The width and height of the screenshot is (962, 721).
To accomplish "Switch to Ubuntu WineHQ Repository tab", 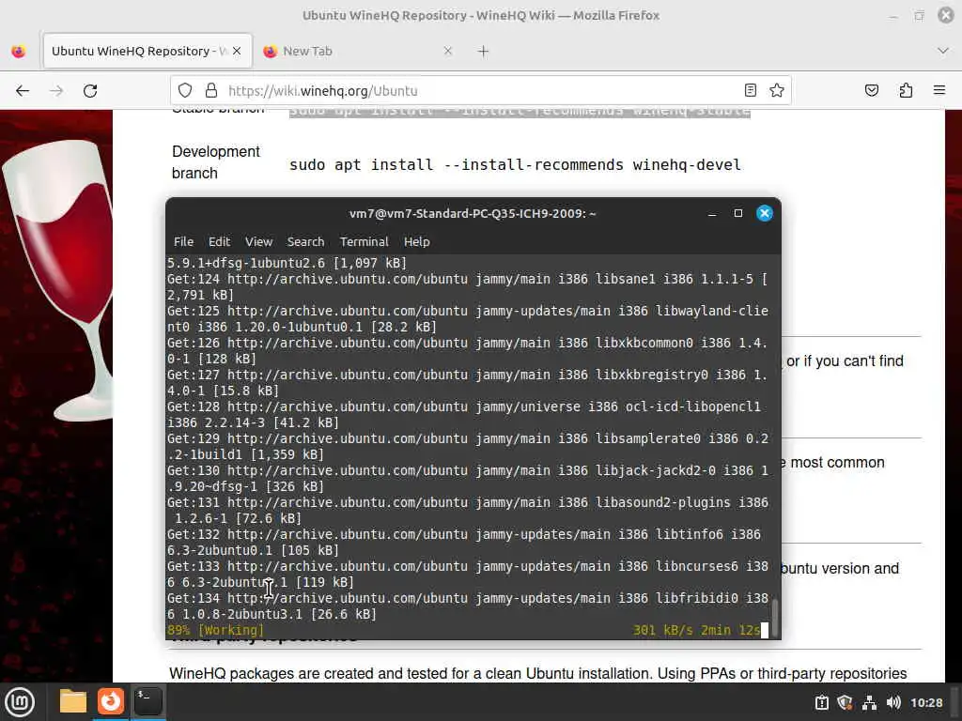I will (x=147, y=51).
